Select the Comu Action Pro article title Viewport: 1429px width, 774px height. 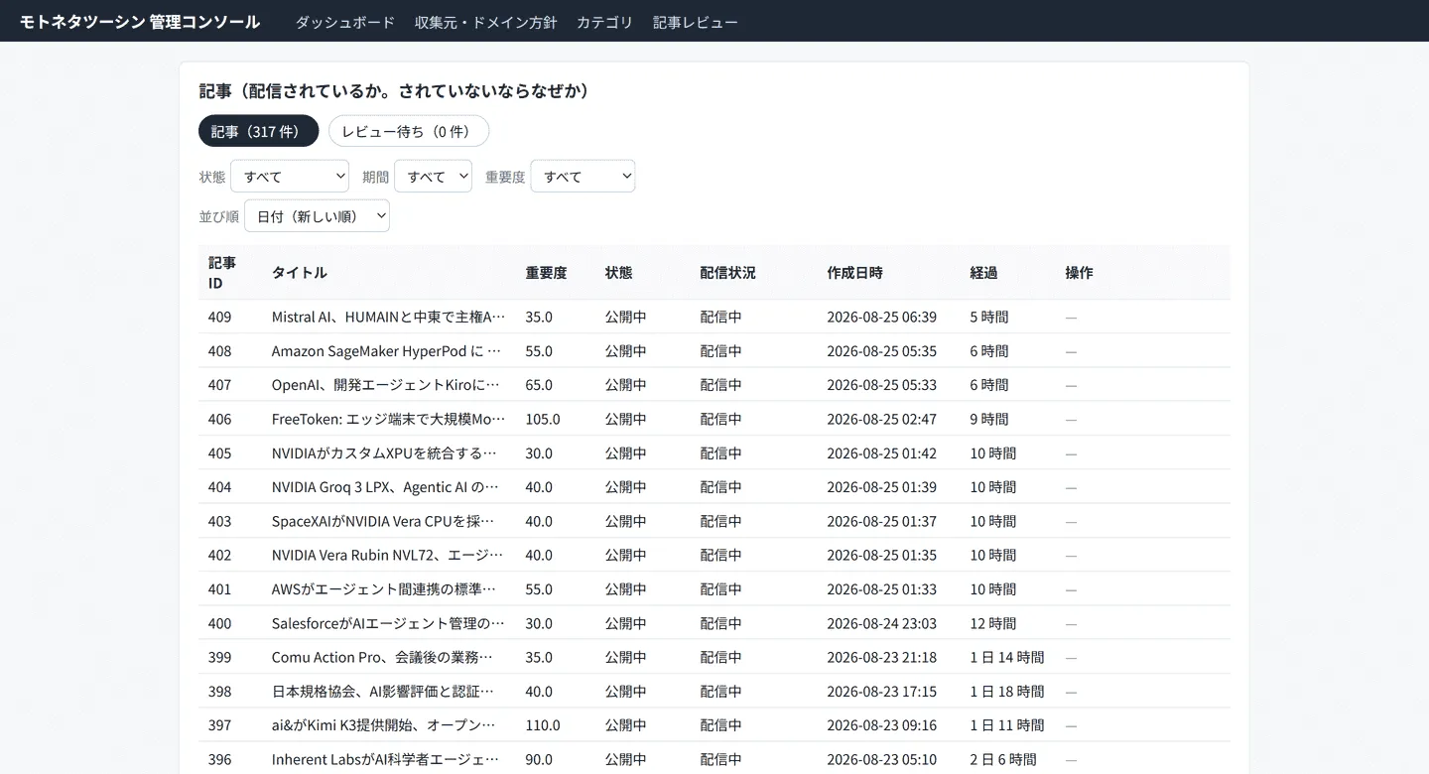click(x=382, y=658)
